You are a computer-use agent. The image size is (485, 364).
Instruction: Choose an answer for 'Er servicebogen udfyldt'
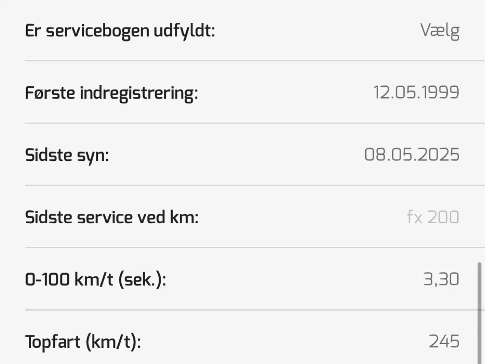click(440, 30)
